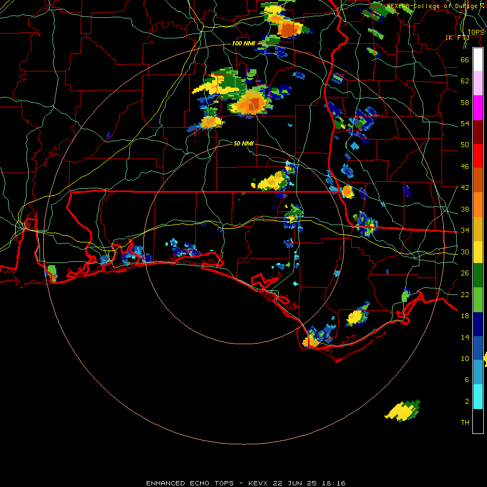
Task: Click the '30' legend value
Action: (x=465, y=252)
